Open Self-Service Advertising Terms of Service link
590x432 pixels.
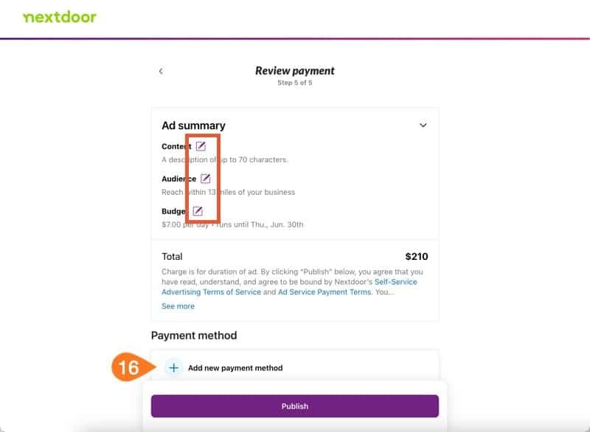pos(289,287)
